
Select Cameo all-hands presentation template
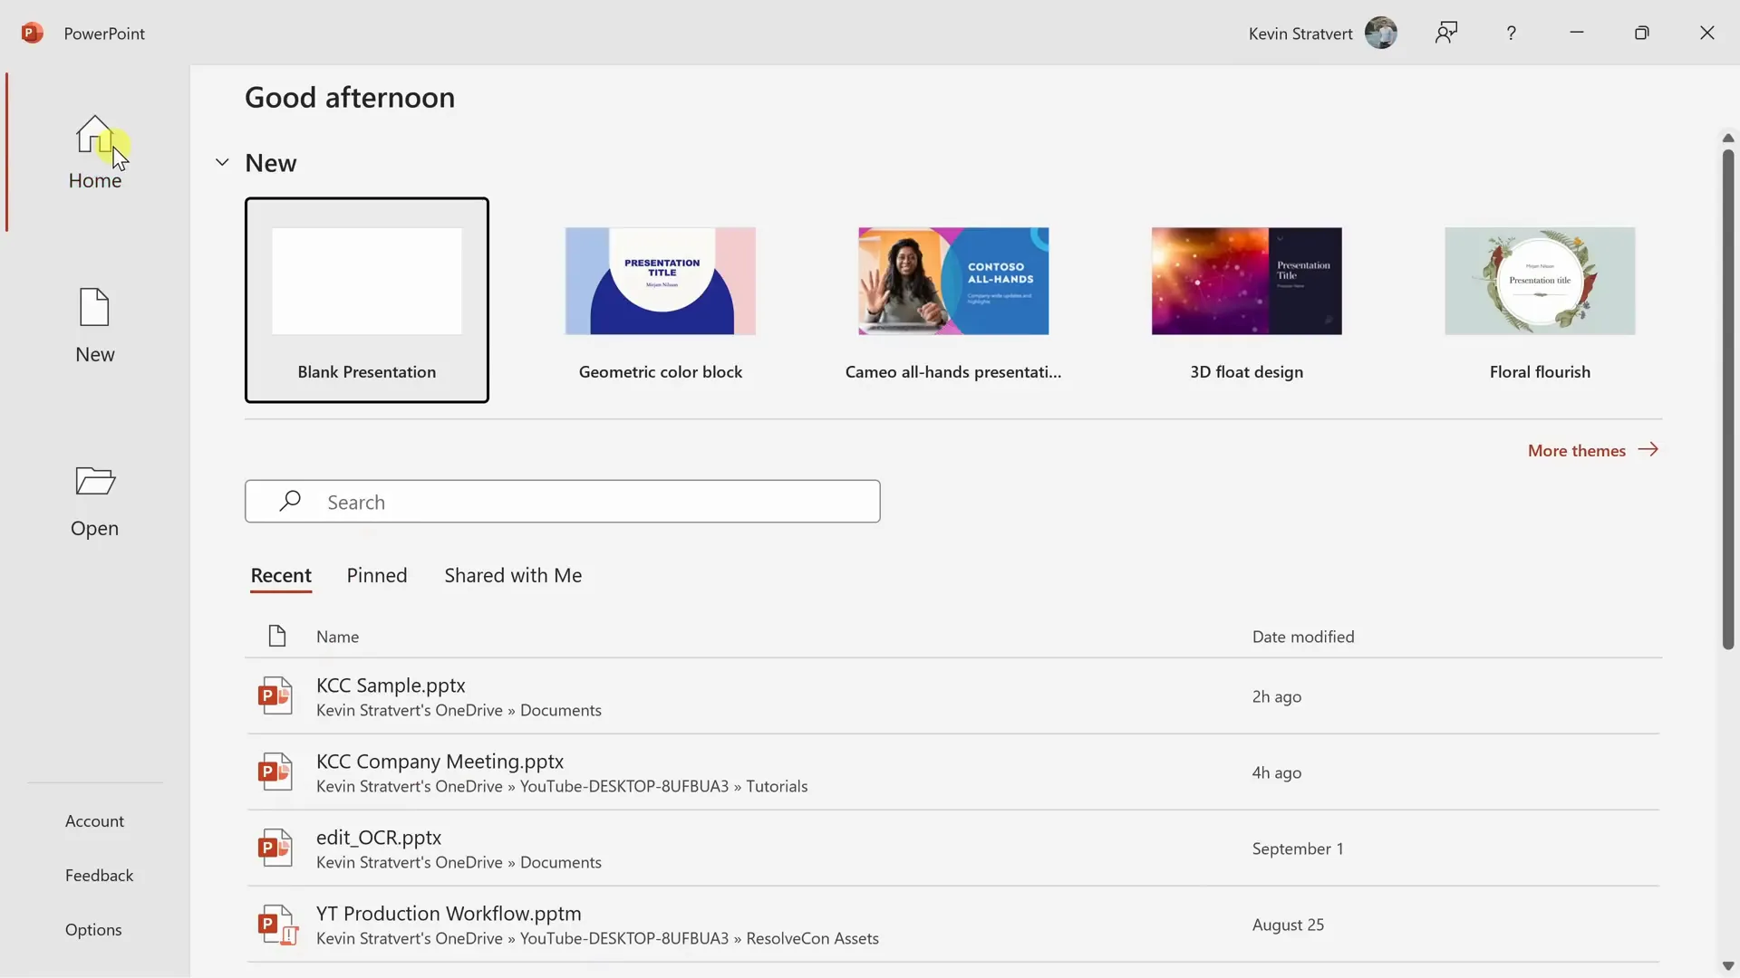click(x=953, y=300)
